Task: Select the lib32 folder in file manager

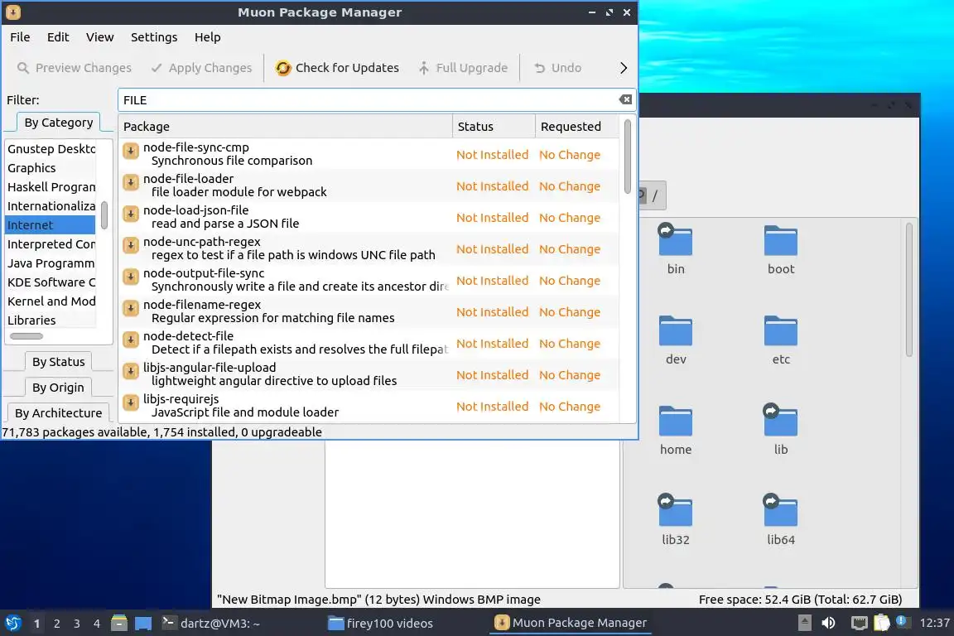Action: (x=676, y=520)
